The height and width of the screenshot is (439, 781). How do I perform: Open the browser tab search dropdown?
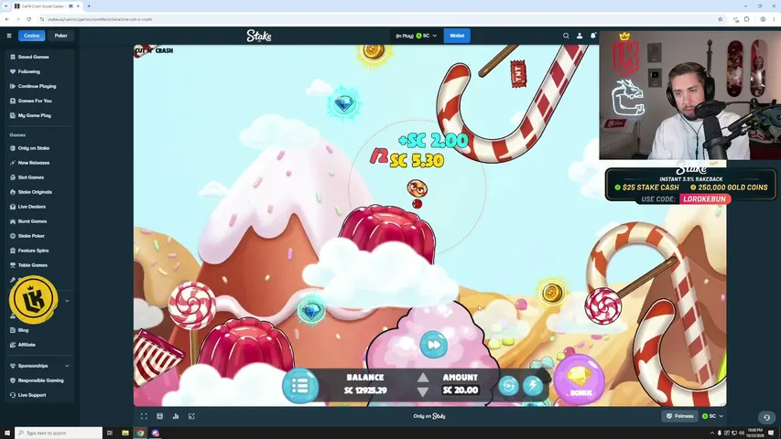click(6, 6)
